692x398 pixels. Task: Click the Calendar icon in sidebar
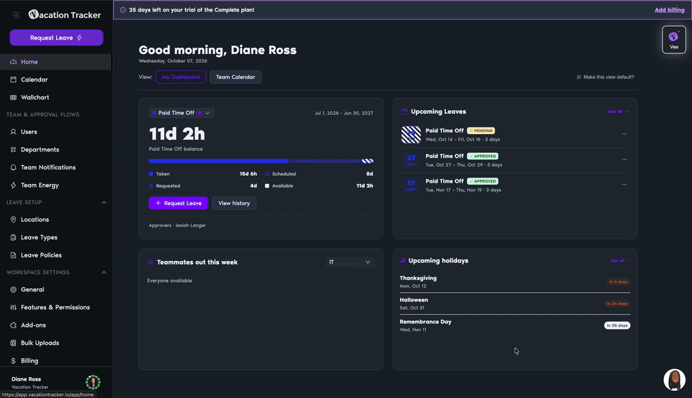[13, 79]
